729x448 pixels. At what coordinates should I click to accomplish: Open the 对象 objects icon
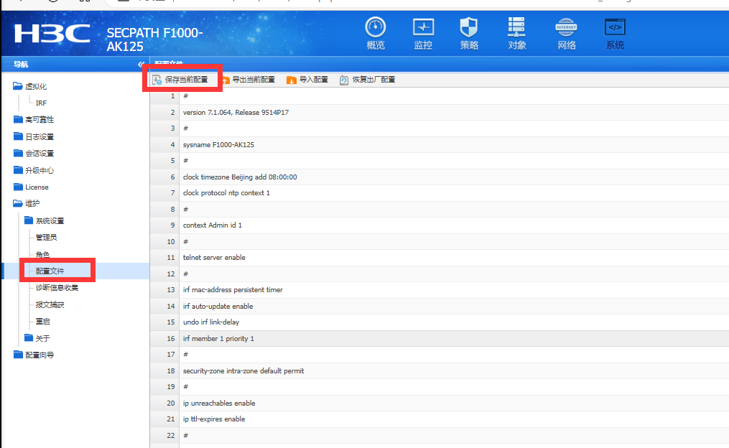point(516,27)
